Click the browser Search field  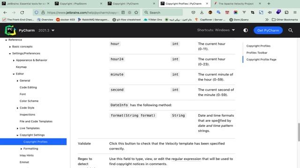tap(163, 13)
